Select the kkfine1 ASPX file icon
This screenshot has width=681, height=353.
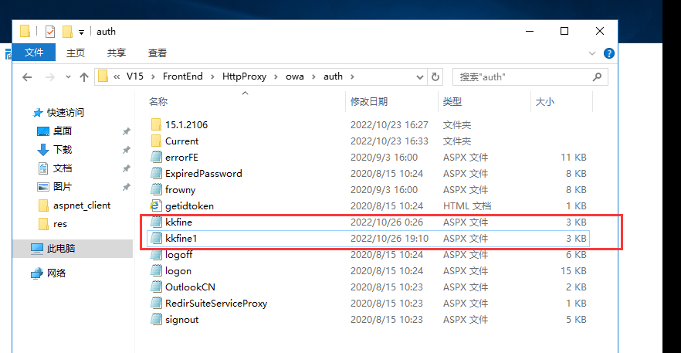155,239
